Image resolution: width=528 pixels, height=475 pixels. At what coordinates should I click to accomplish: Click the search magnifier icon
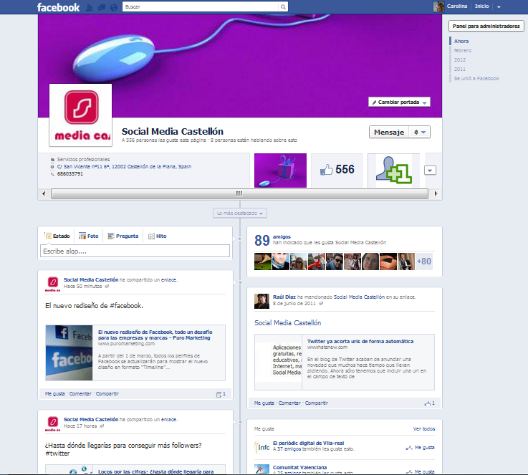(x=283, y=6)
